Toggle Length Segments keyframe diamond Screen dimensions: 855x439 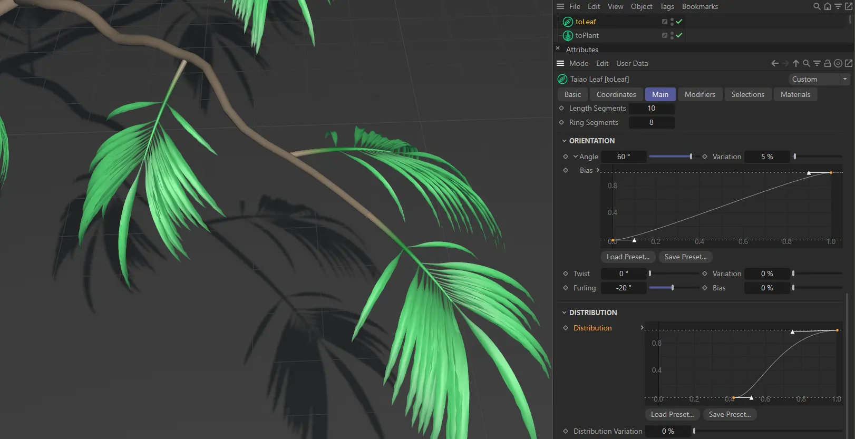(561, 108)
